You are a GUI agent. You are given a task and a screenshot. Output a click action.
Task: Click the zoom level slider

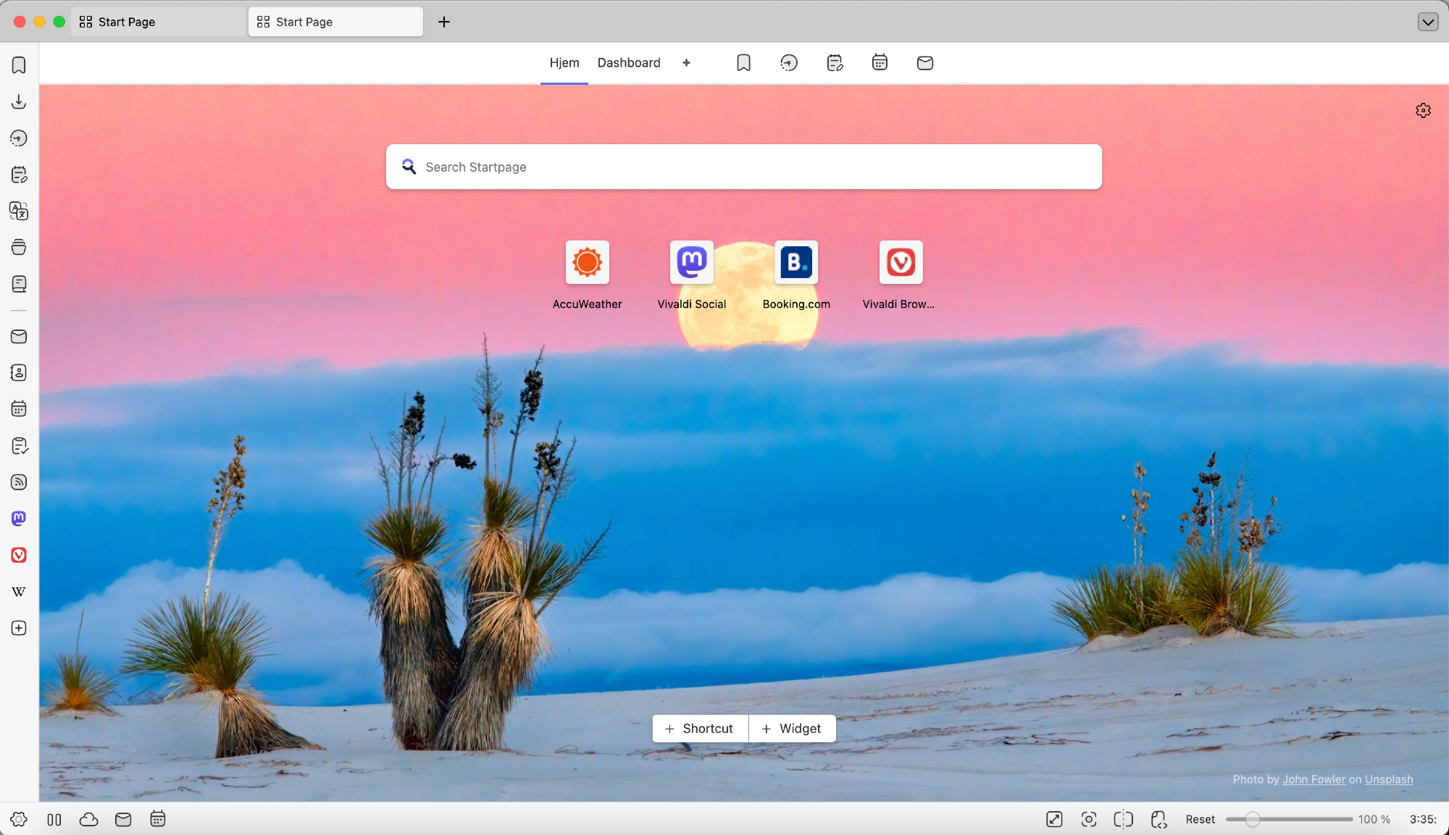1252,819
